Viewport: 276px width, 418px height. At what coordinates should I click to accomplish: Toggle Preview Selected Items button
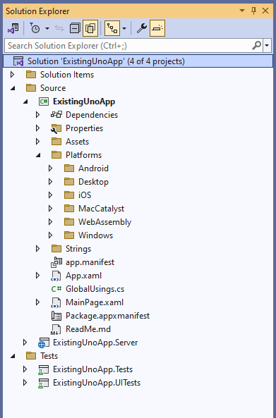tap(157, 28)
